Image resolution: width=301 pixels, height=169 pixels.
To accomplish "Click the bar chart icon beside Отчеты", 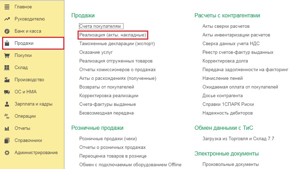I will (7, 128).
